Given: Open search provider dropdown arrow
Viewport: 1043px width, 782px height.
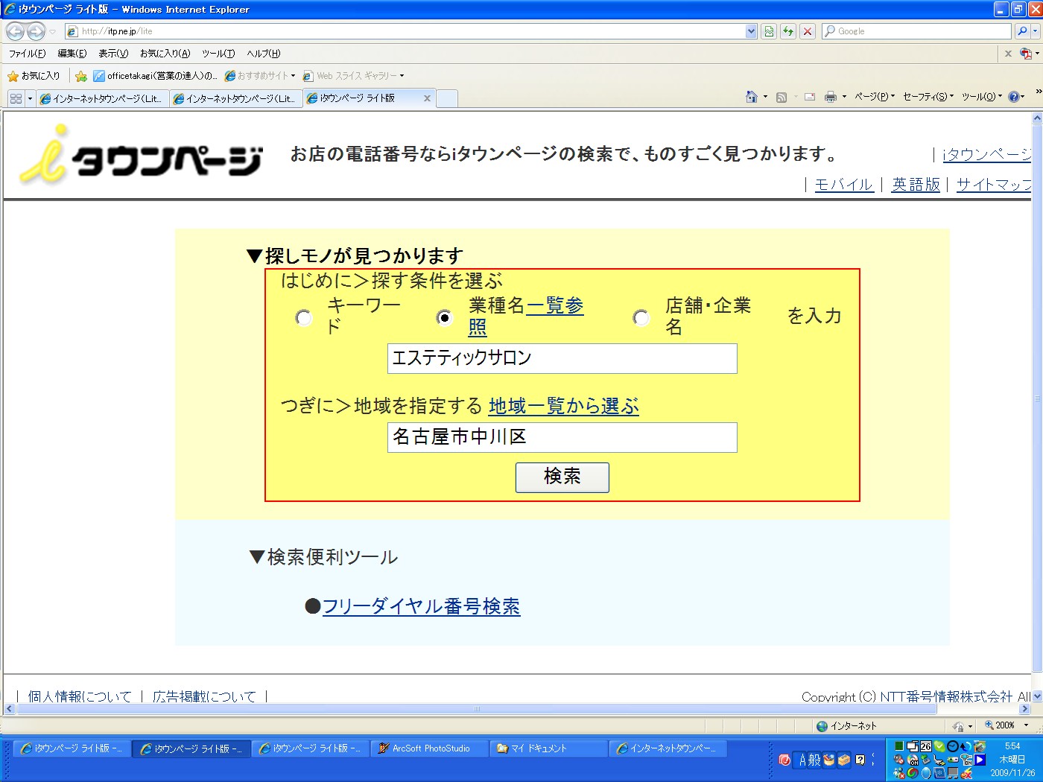Looking at the screenshot, I should pos(1036,31).
